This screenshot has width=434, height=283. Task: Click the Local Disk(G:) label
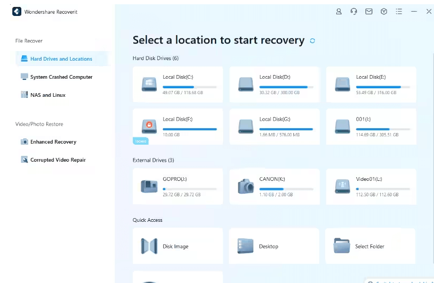(275, 119)
